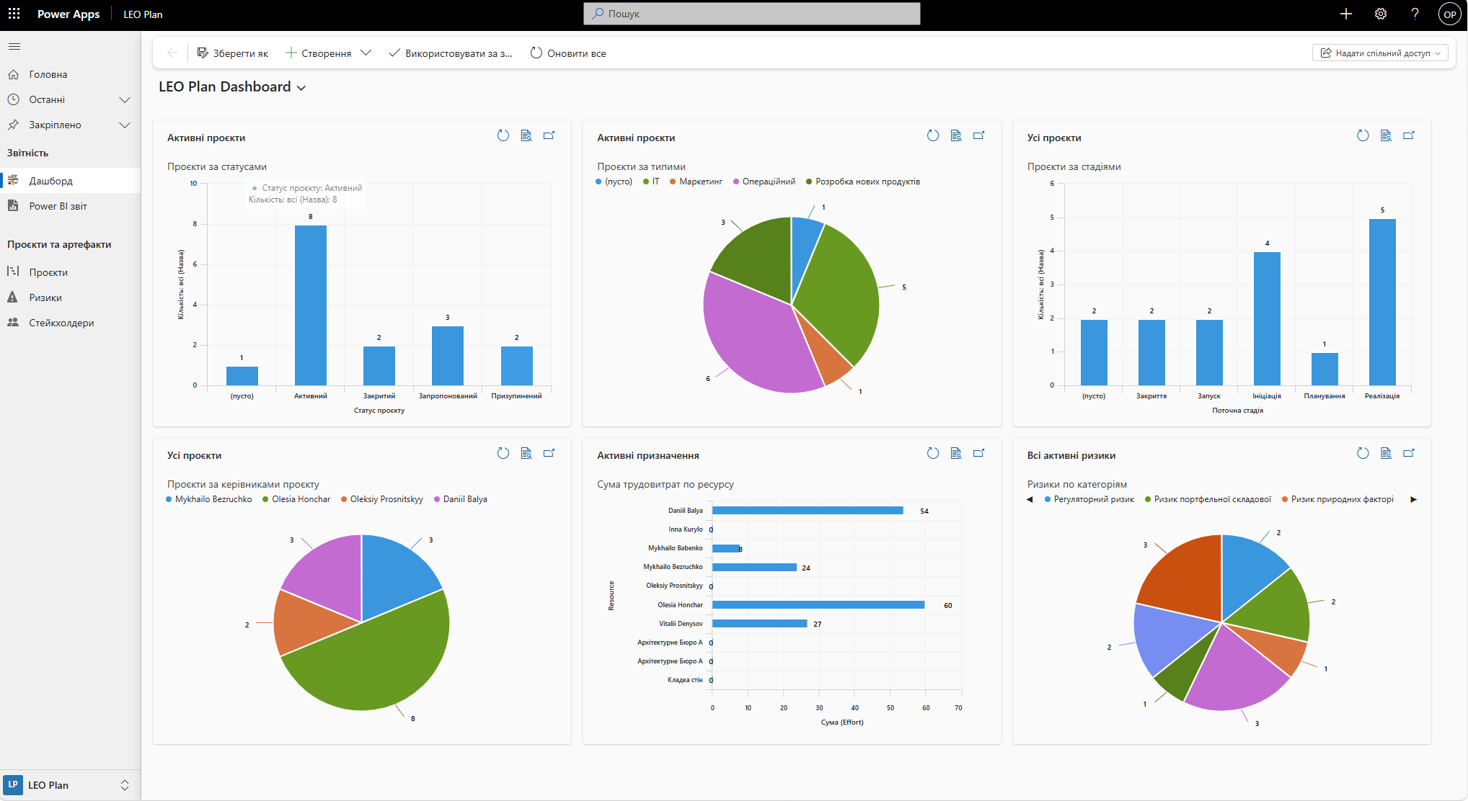Refresh the Сума трудовитрат по ресурсу chart

pyautogui.click(x=933, y=453)
